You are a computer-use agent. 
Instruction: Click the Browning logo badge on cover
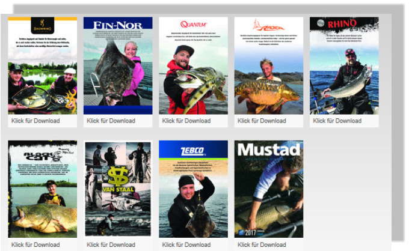click(x=43, y=25)
